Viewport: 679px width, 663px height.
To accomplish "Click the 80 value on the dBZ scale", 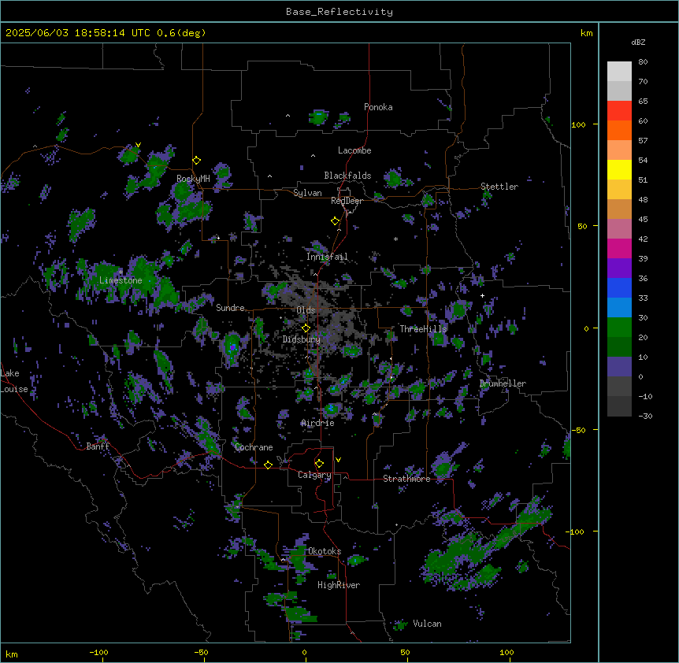I will point(643,62).
